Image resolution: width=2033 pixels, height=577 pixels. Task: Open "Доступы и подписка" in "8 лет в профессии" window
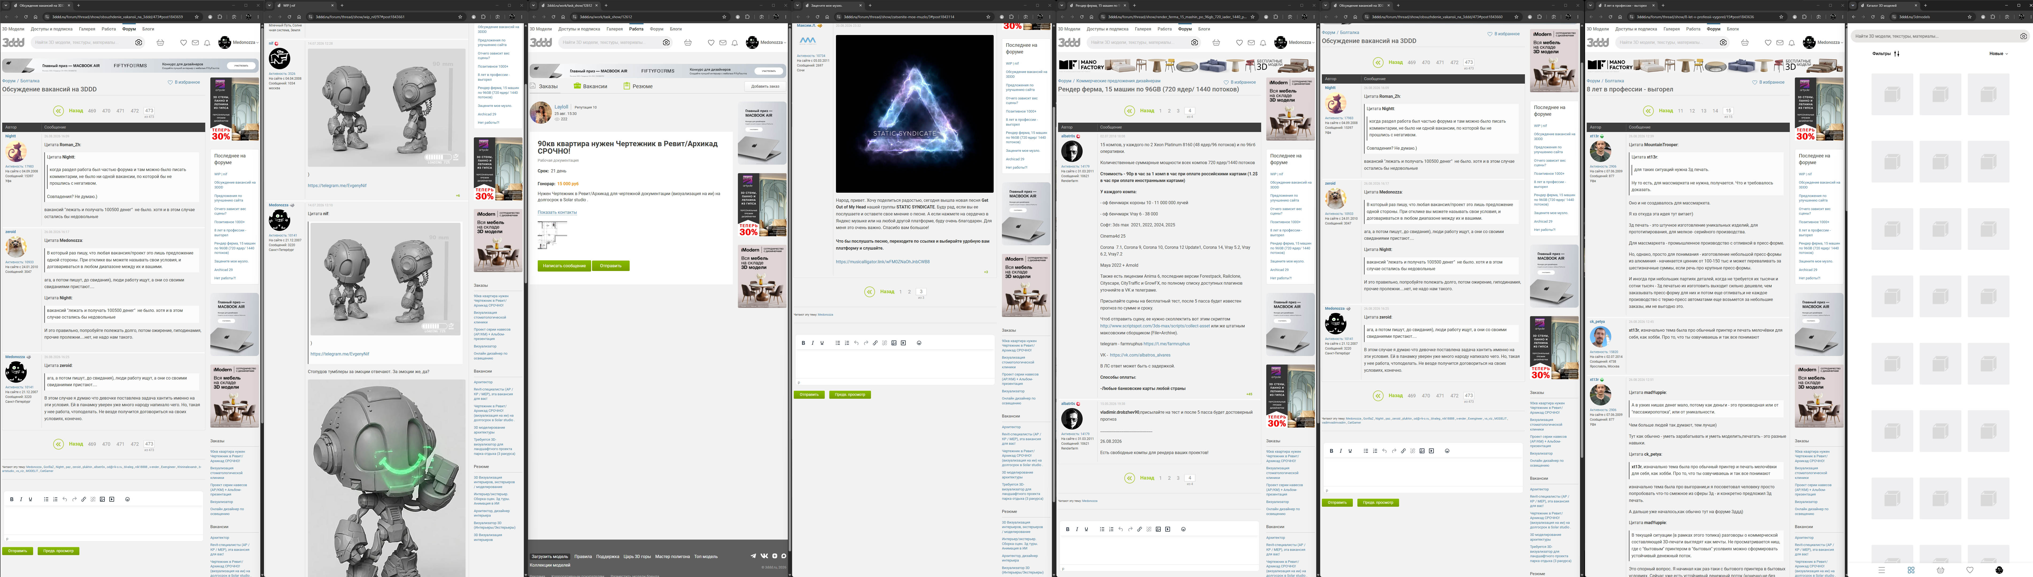(1636, 29)
